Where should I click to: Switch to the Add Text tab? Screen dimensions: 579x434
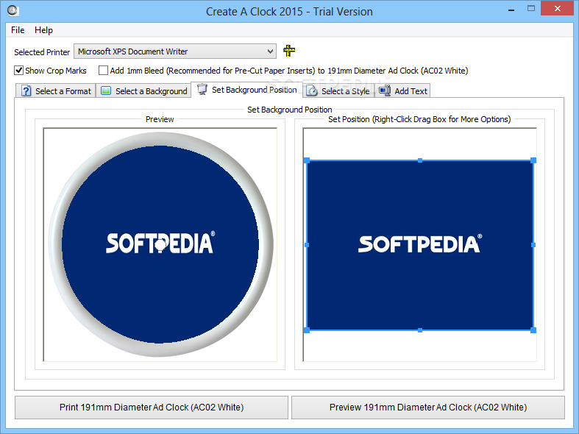403,90
